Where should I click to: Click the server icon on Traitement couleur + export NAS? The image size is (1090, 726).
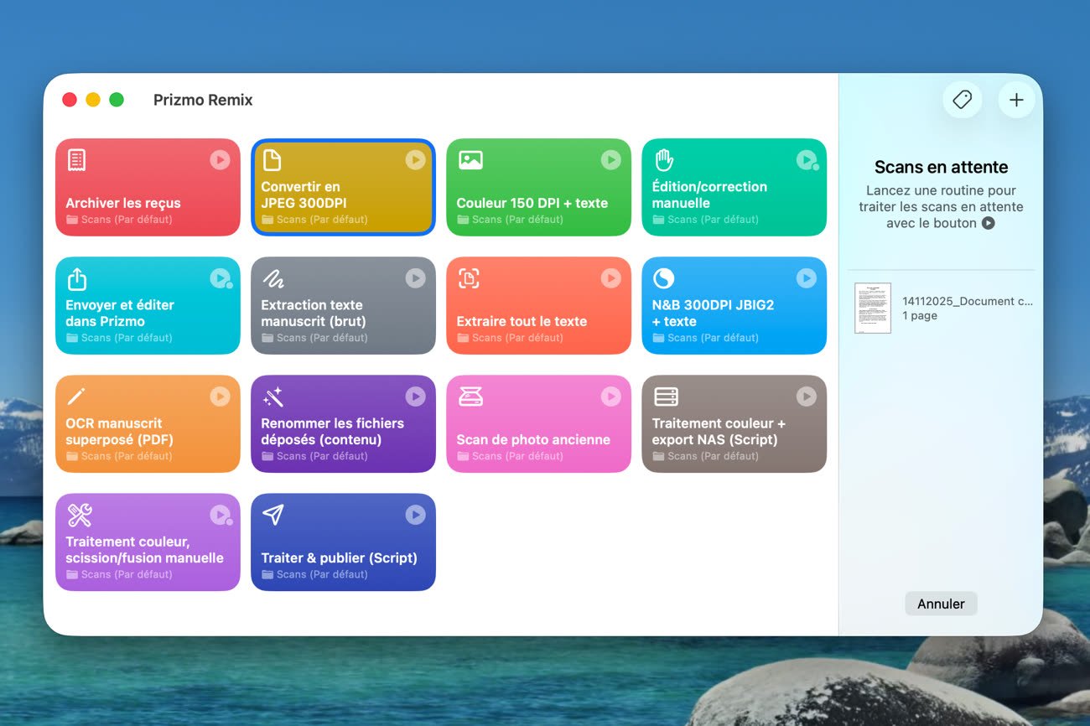pyautogui.click(x=666, y=397)
